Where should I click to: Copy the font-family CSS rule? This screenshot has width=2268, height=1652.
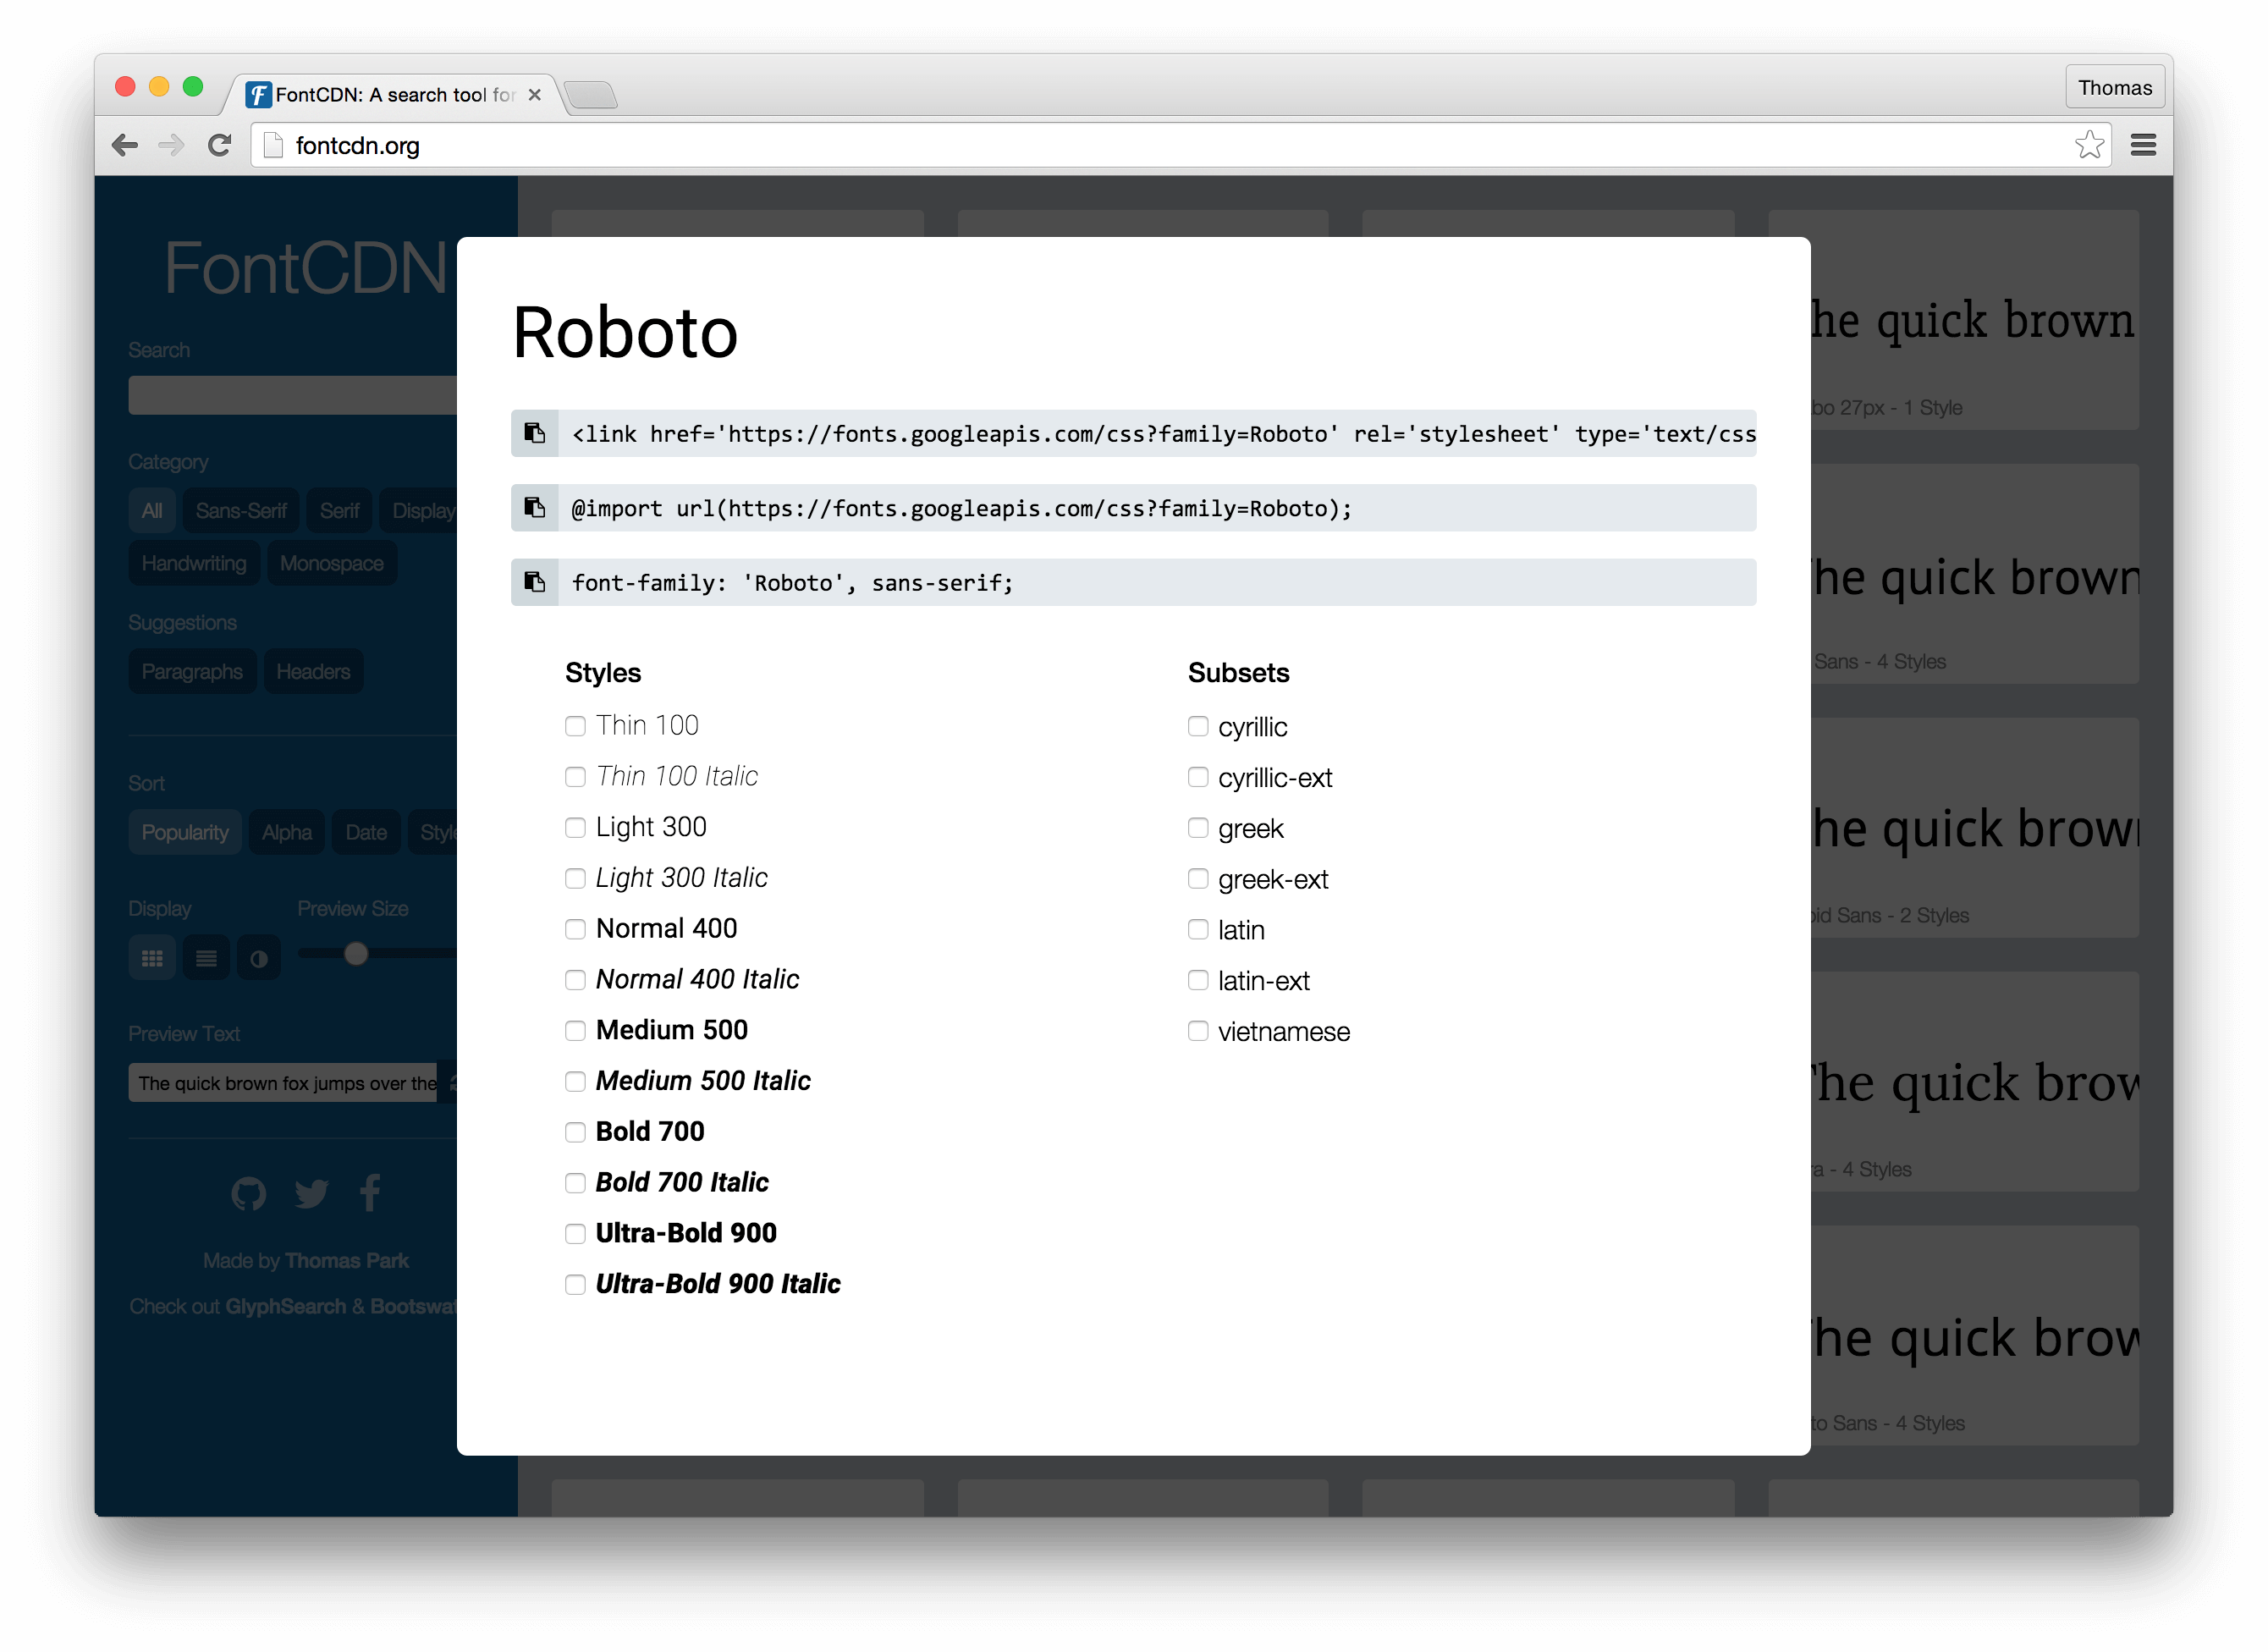pos(535,582)
